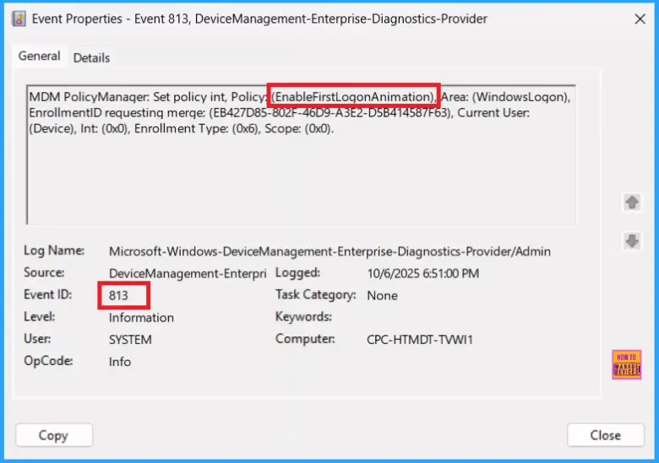Click the down arrow for next event

coord(631,241)
